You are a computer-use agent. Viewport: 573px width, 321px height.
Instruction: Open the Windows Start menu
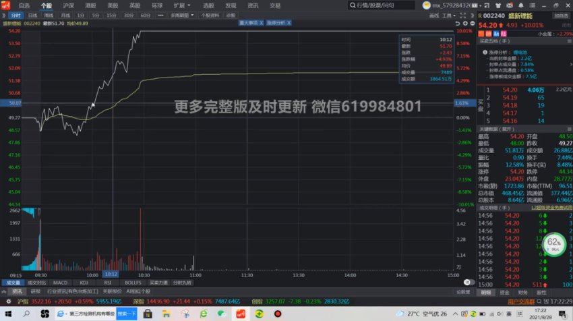coord(8,314)
